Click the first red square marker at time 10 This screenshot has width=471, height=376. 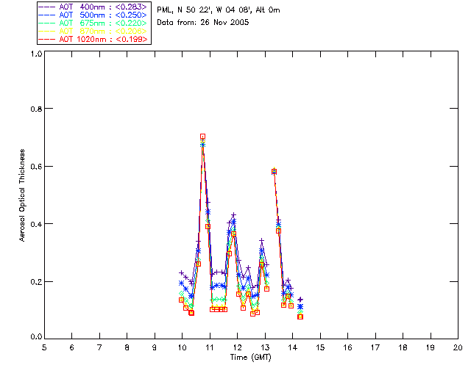tap(181, 300)
